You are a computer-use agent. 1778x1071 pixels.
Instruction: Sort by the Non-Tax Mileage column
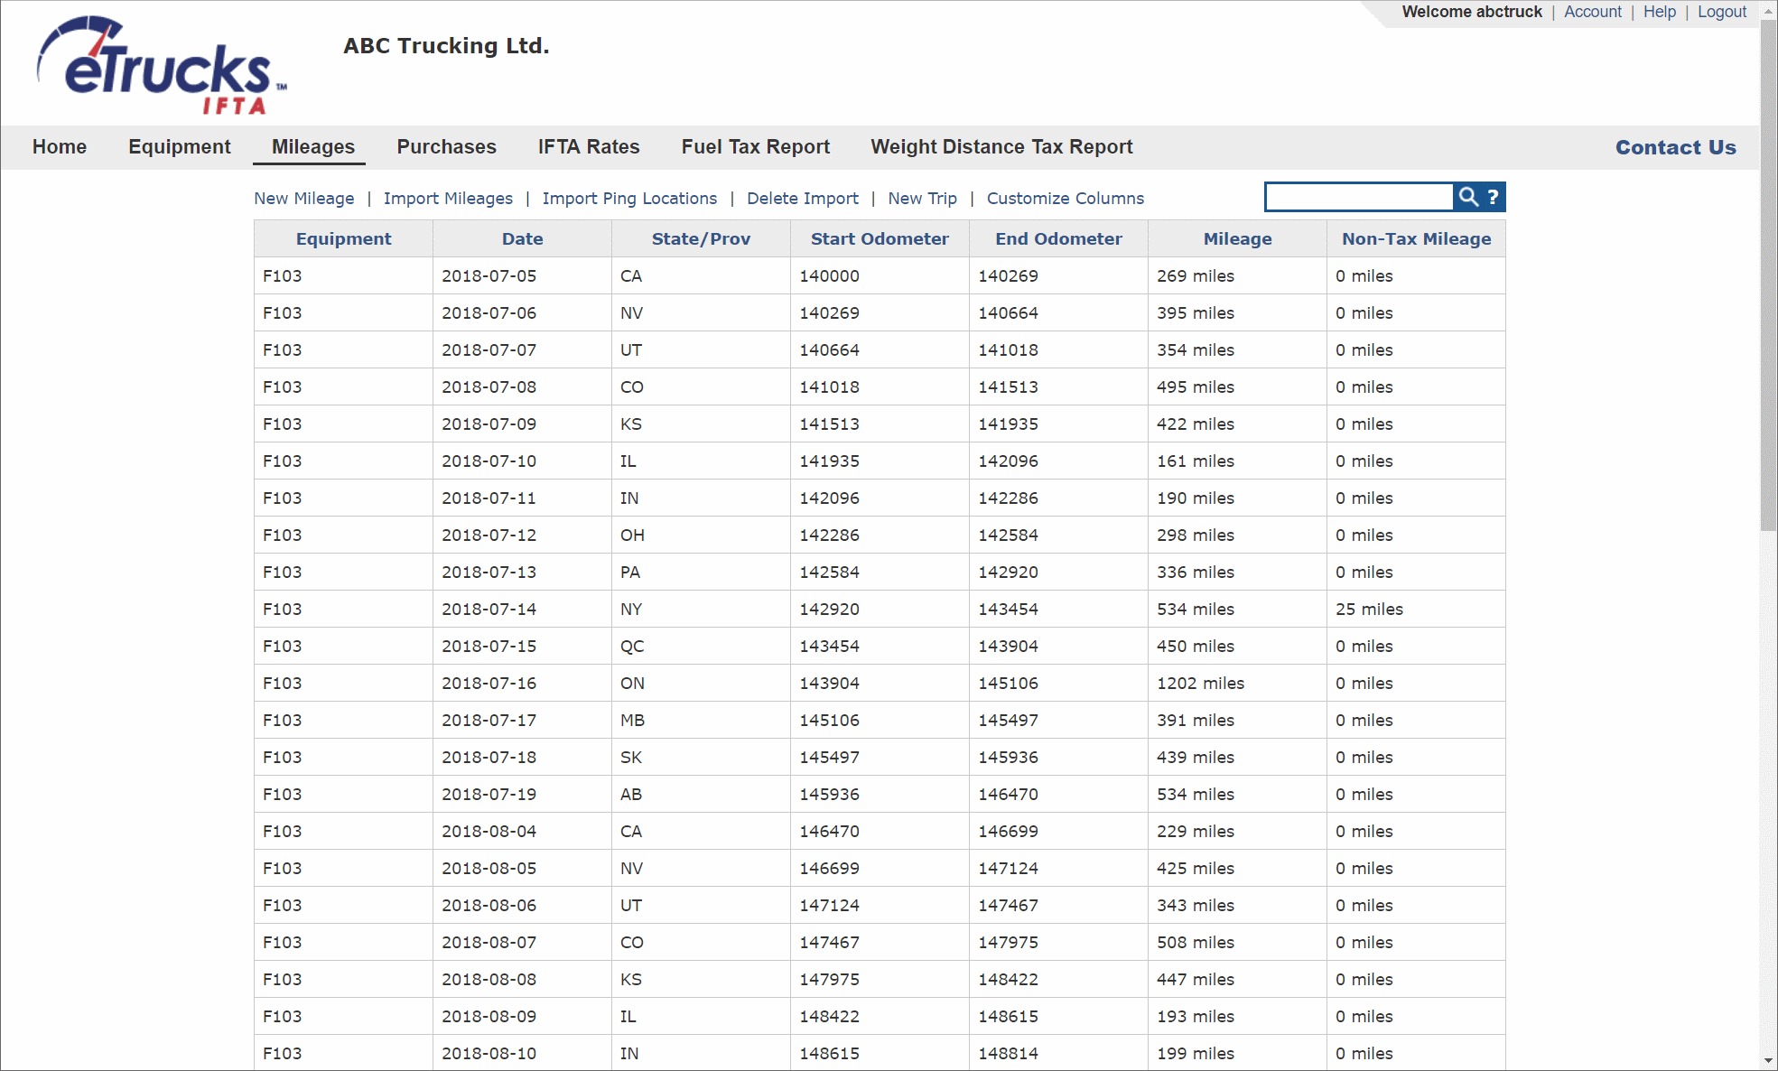[1415, 239]
